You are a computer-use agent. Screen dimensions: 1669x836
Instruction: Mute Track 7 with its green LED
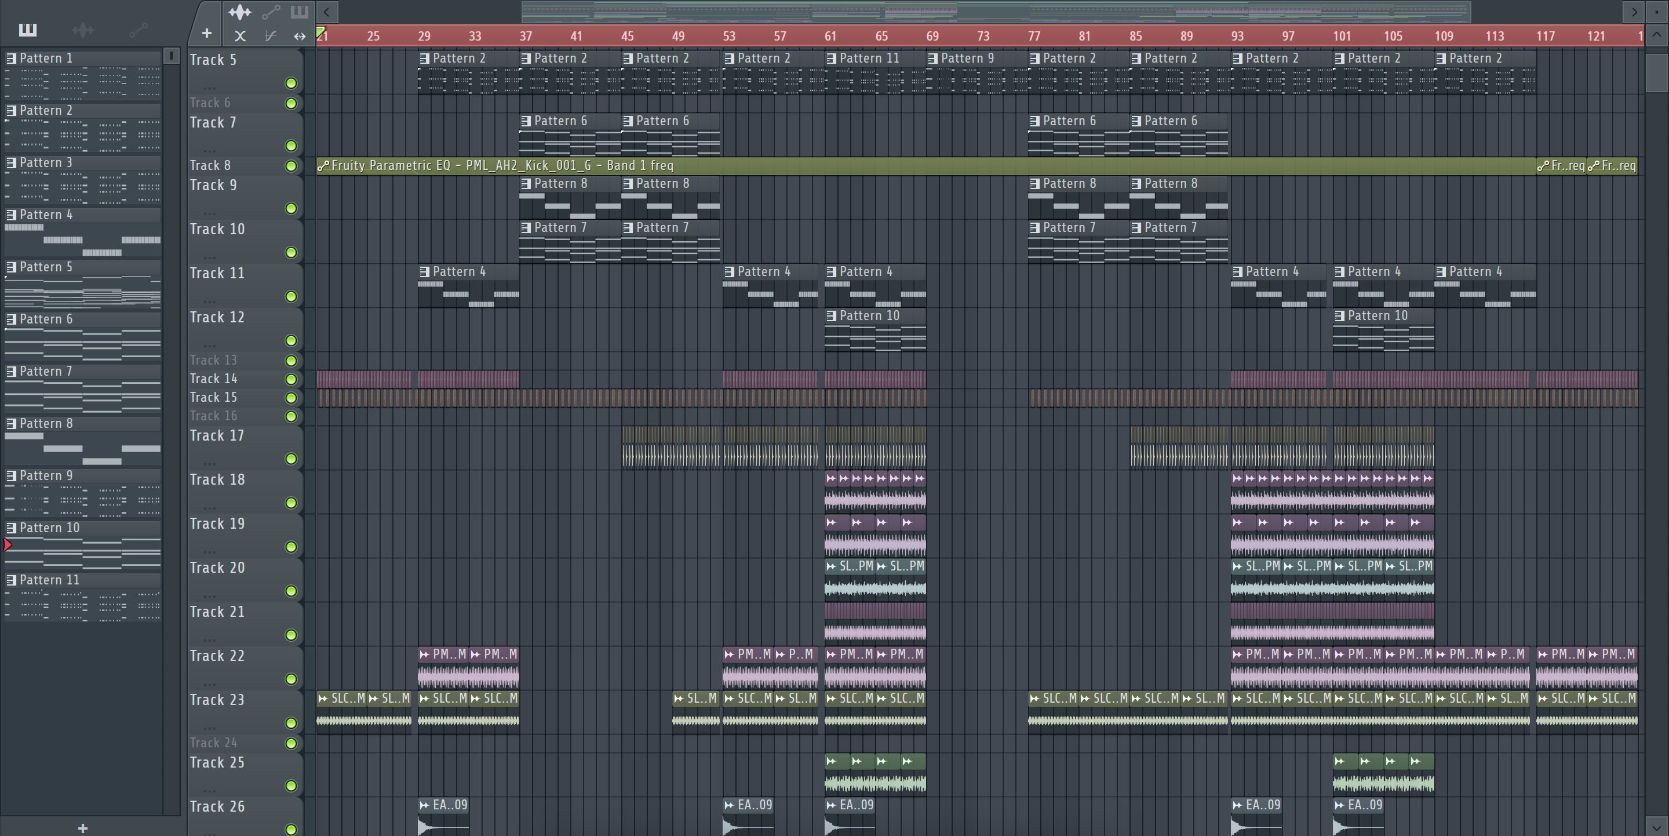click(291, 146)
